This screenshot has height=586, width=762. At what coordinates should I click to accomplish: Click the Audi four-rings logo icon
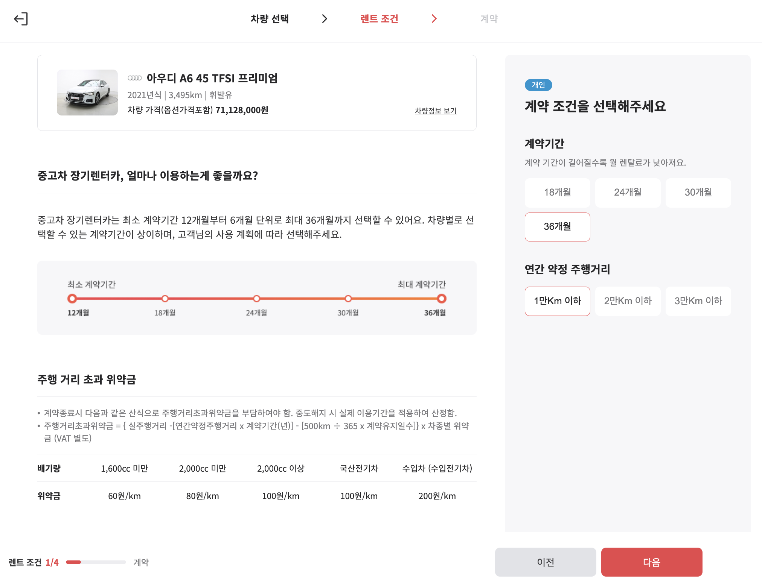point(135,78)
